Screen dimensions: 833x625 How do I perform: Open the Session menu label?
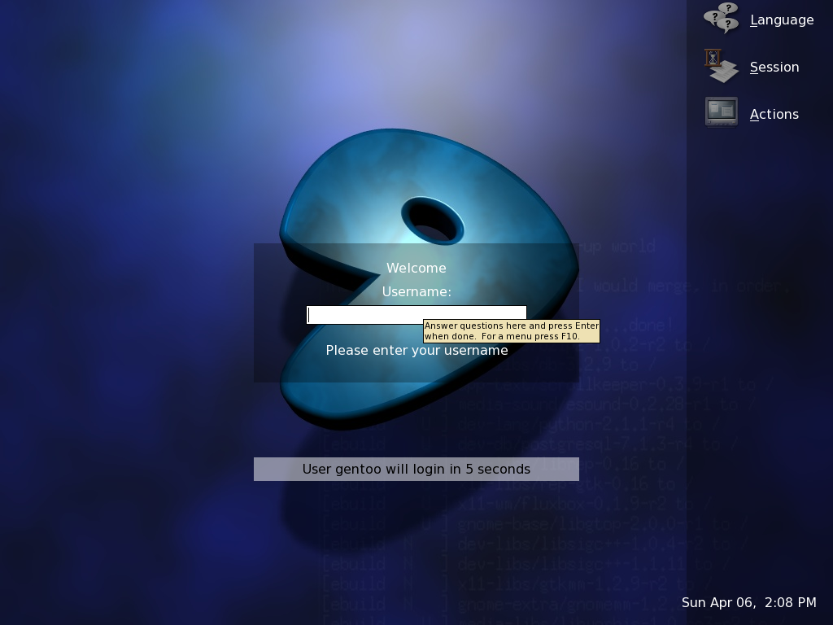(x=774, y=68)
